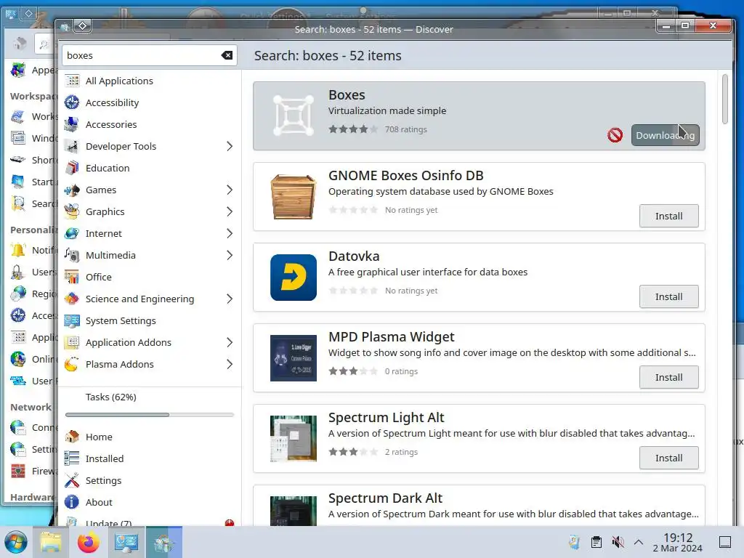Click the Plasma Addons icon
This screenshot has width=744, height=558.
point(72,365)
